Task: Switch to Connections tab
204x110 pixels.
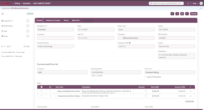Action: point(88,20)
